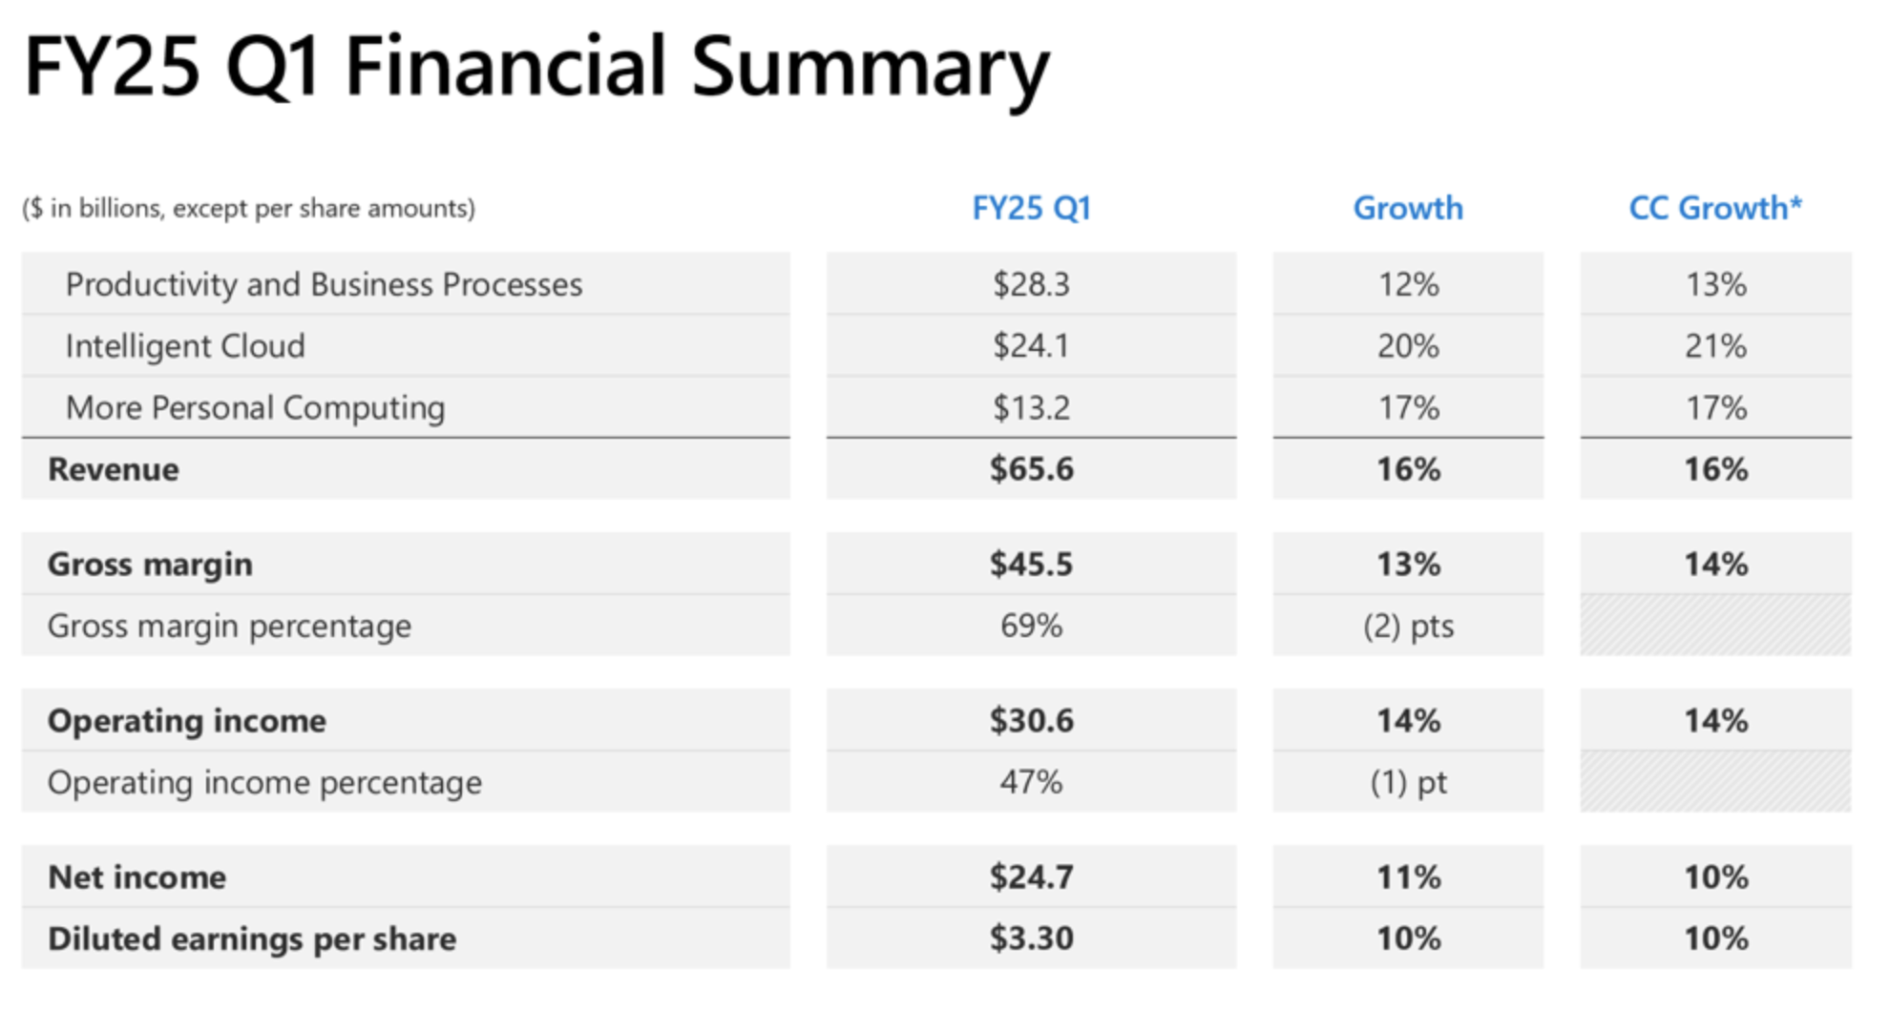This screenshot has height=1009, width=1890.
Task: Click the Net income row label
Action: click(x=137, y=877)
